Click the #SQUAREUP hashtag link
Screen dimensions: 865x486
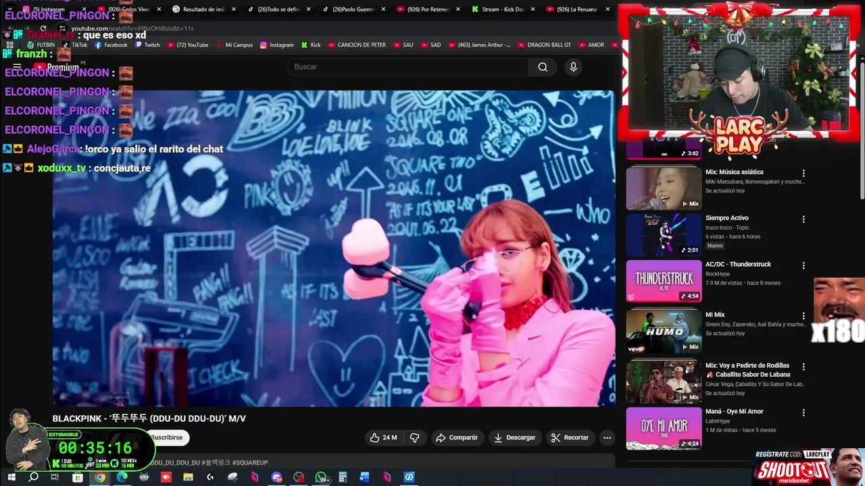(250, 462)
